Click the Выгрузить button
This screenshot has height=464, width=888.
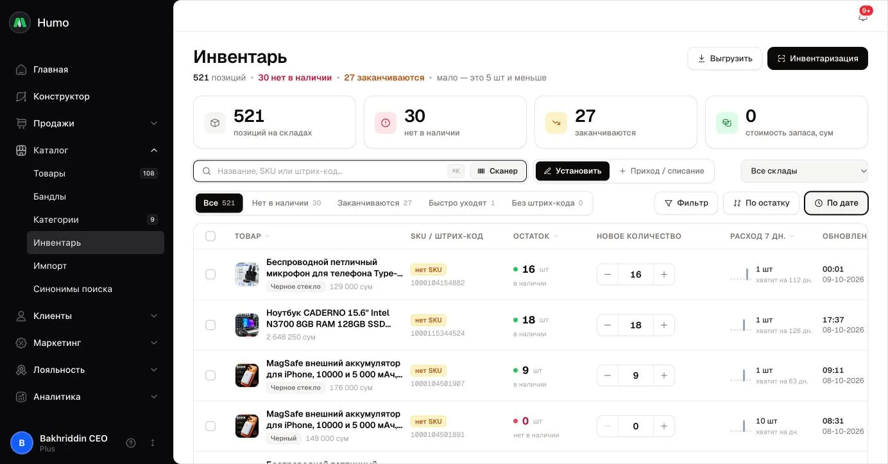click(725, 58)
